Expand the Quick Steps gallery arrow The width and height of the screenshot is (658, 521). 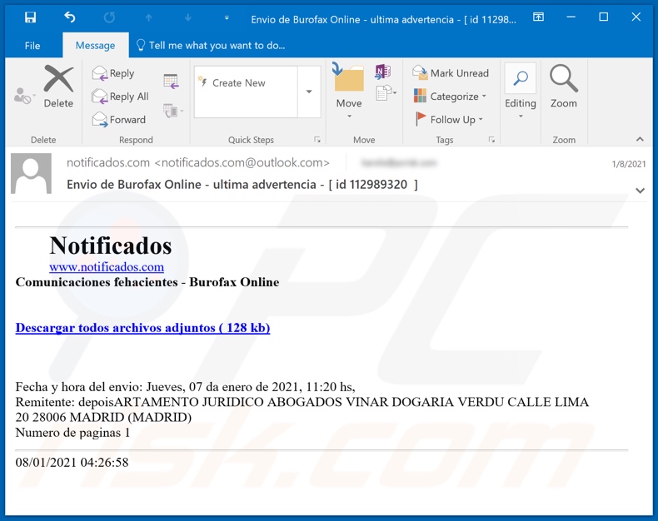click(x=309, y=92)
